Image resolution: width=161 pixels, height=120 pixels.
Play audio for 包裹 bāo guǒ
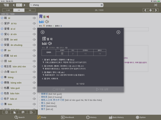[x=34, y=88]
